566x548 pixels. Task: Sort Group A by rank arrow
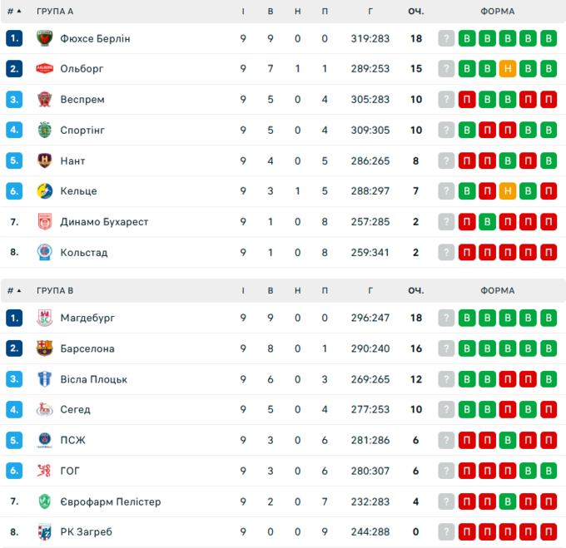coord(18,12)
